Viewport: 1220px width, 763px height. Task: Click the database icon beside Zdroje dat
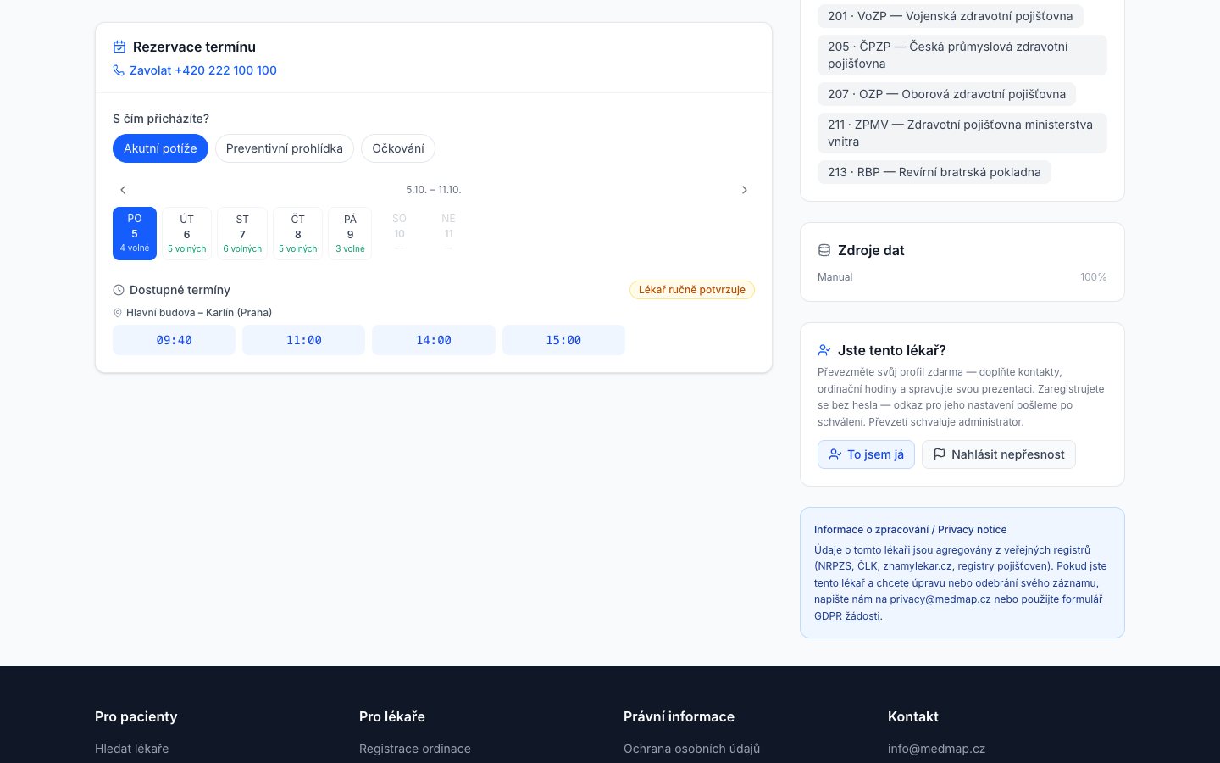(x=824, y=250)
